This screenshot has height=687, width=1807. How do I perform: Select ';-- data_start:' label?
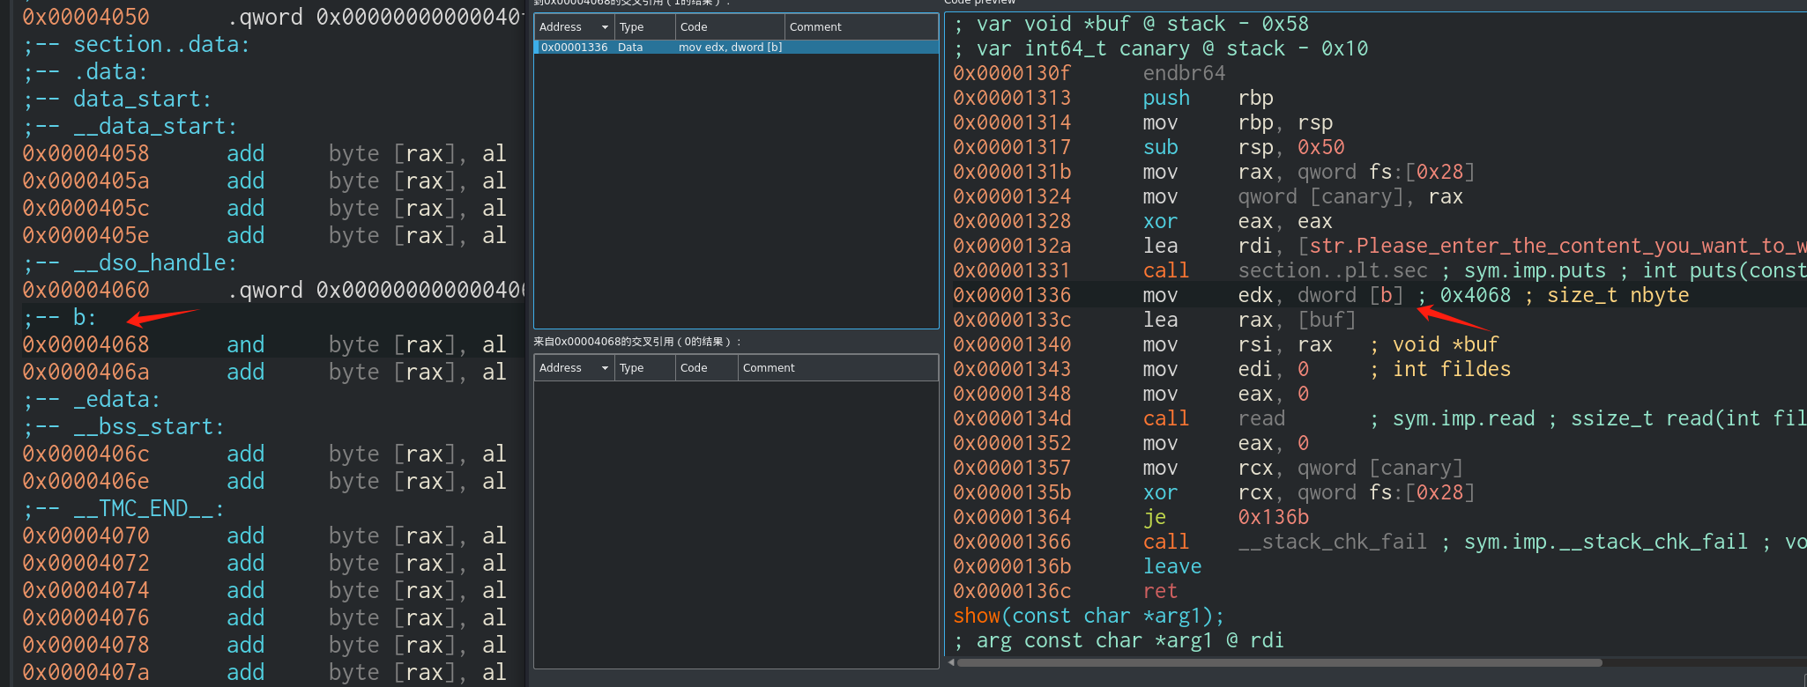click(x=117, y=99)
